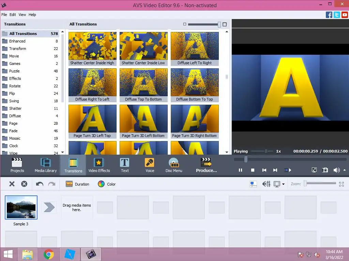This screenshot has height=261, width=349.
Task: Open the audio mixer icon
Action: point(266,184)
